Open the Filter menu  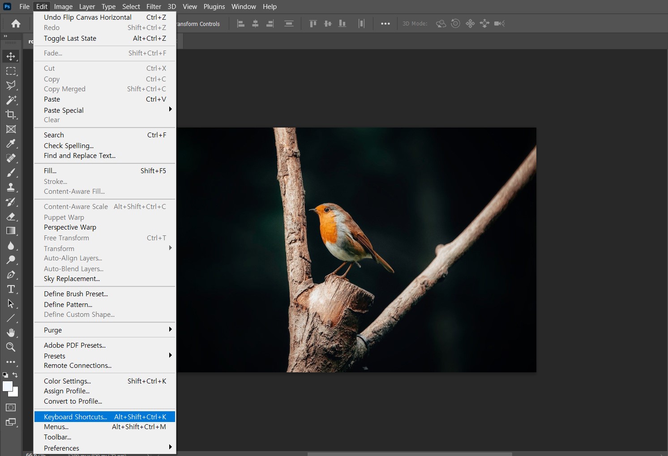point(154,6)
